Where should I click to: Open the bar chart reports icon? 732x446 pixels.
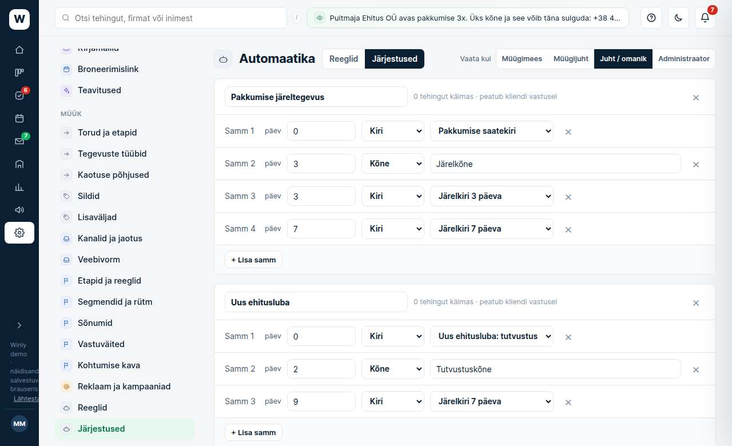[x=19, y=187]
